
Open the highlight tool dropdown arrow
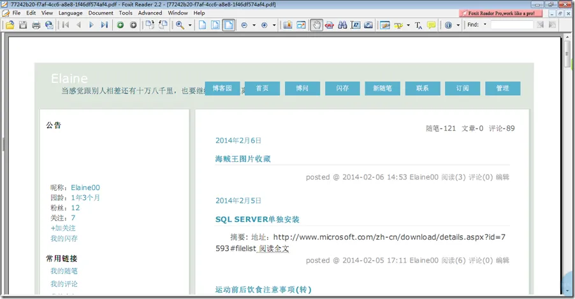408,25
